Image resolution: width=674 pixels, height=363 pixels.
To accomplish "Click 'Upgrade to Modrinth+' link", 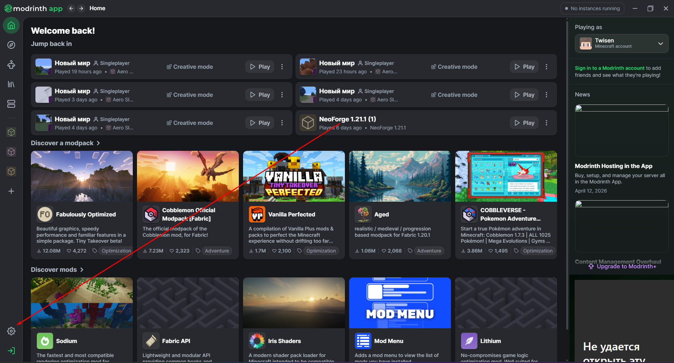I will coord(622,267).
